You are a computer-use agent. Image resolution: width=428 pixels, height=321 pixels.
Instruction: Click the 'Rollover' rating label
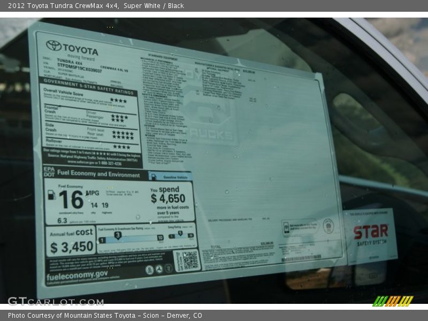(54, 141)
